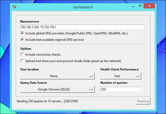Click into the Number of queries field
This screenshot has width=166, height=114.
coord(121,89)
